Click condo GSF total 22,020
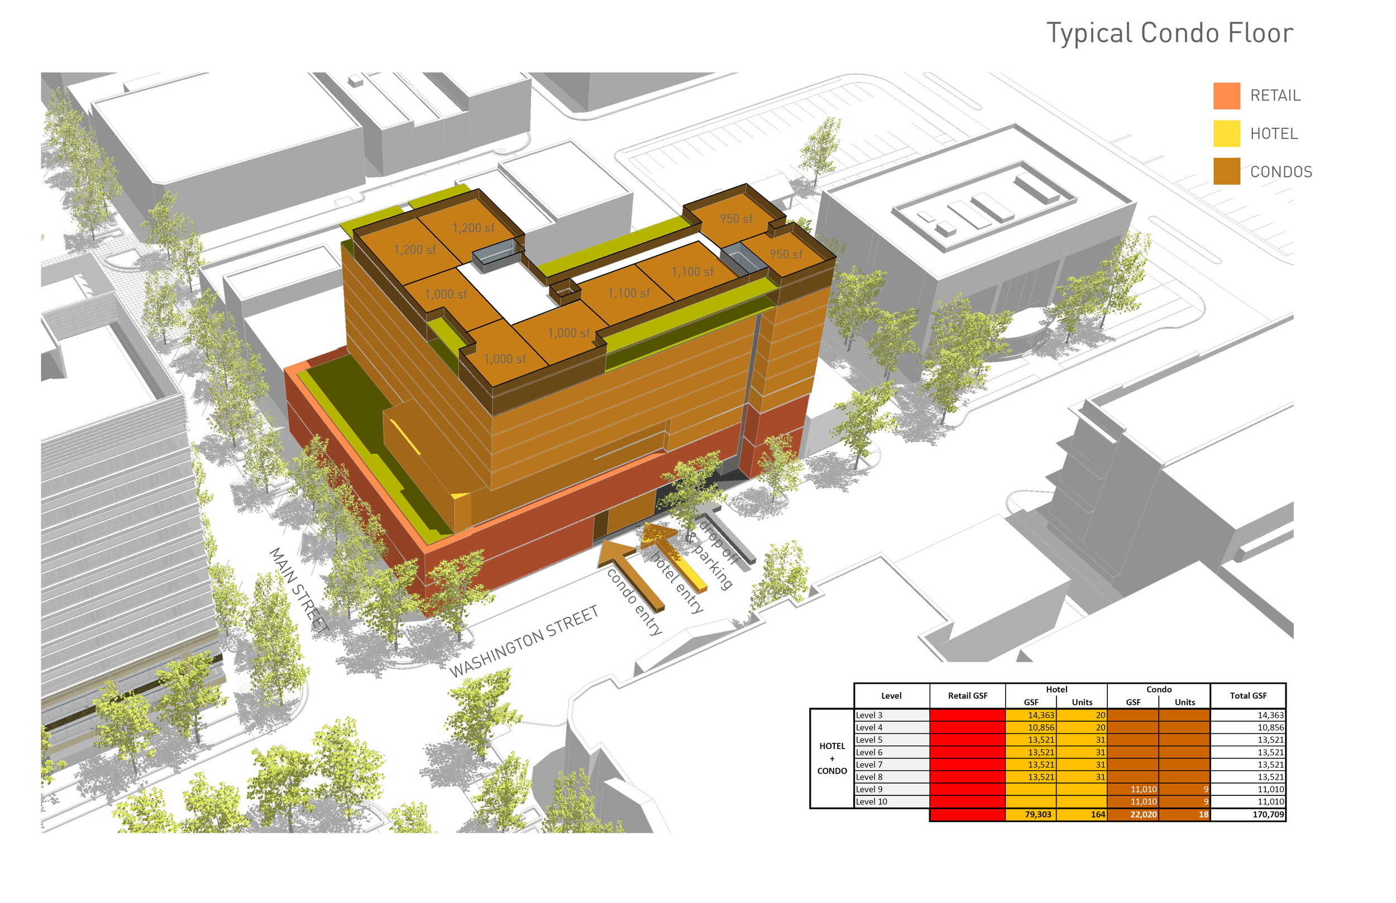This screenshot has width=1396, height=903. click(x=1133, y=814)
